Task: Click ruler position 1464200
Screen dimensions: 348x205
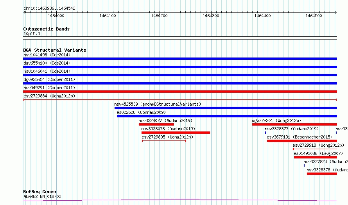Action: 159,16
